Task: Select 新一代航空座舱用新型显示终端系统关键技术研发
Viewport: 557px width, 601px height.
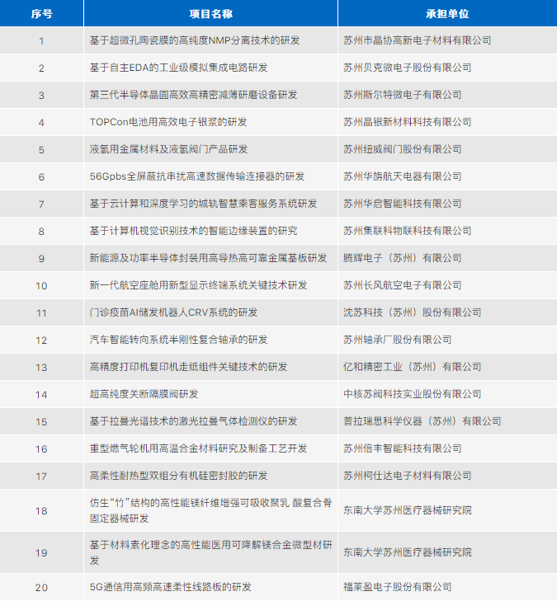Action: click(x=198, y=285)
